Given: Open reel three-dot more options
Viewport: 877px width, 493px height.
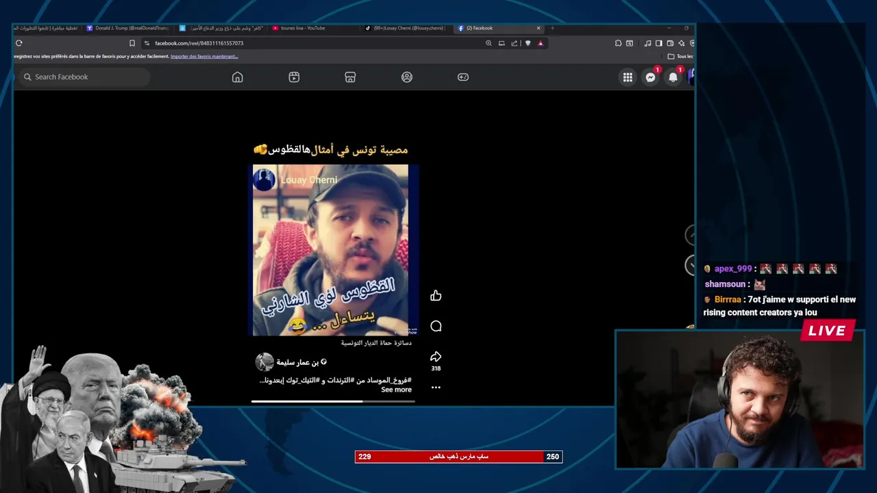Looking at the screenshot, I should (x=436, y=388).
